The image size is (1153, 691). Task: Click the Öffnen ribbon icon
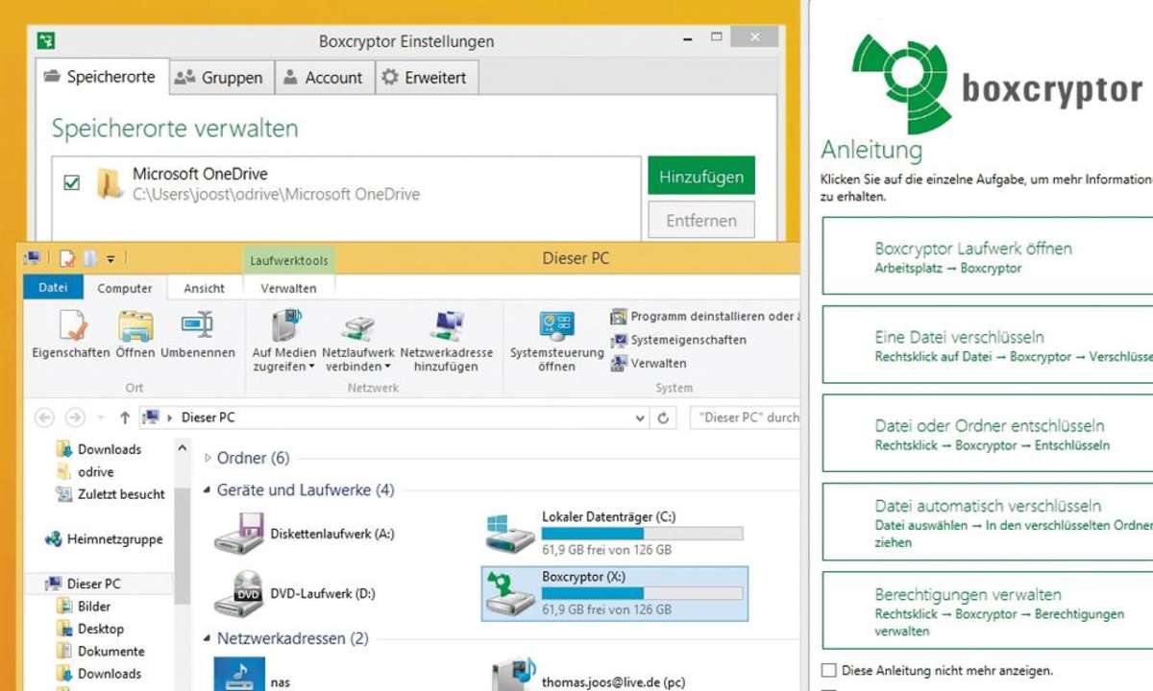pos(135,326)
